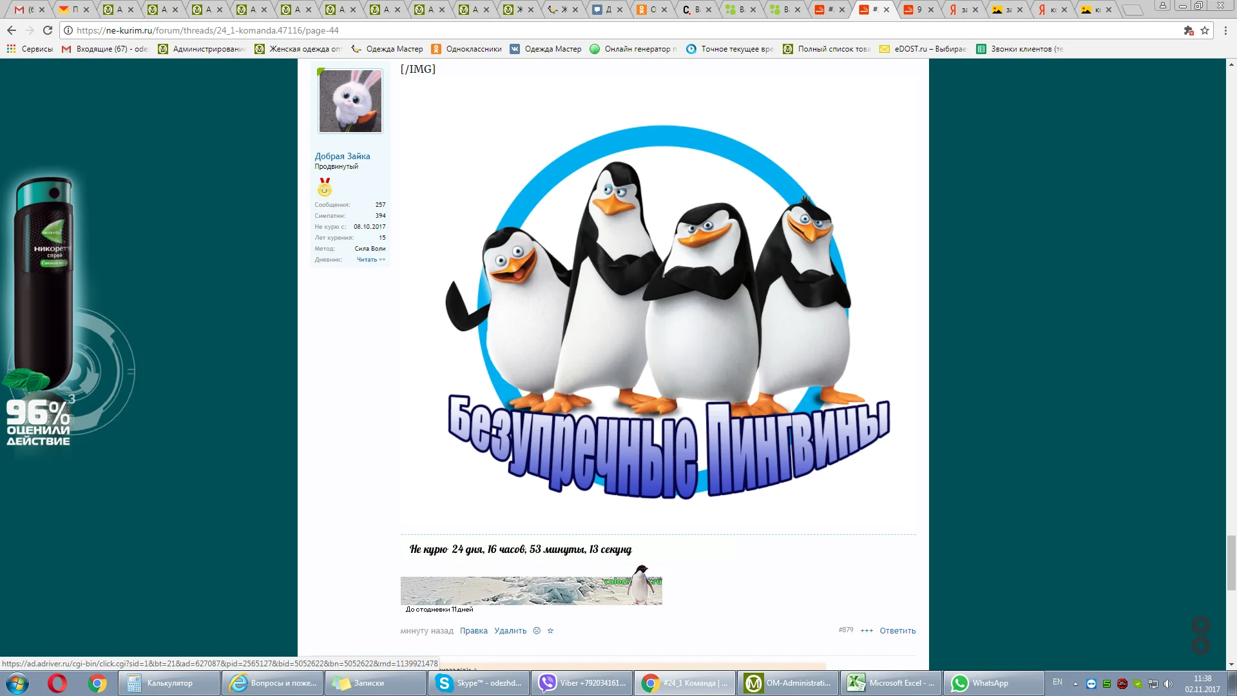Bookmark this page with the star icon

[1205, 30]
